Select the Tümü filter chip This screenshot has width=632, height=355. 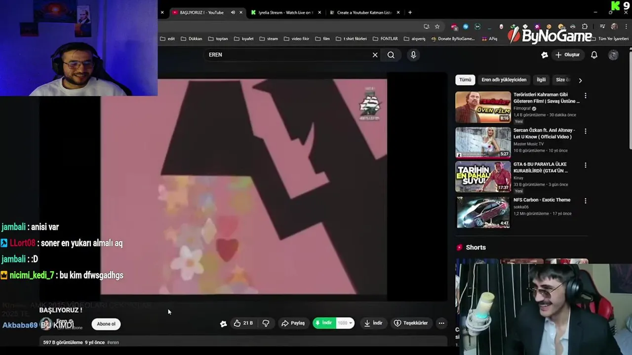(x=465, y=79)
